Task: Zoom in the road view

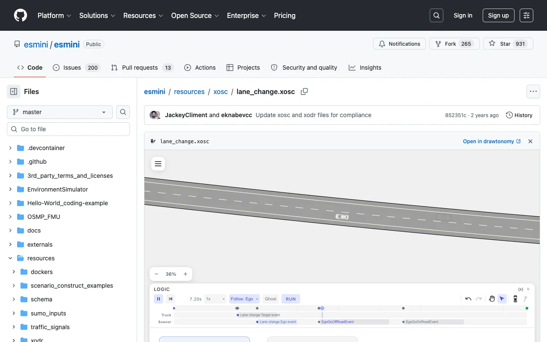Action: tap(185, 274)
